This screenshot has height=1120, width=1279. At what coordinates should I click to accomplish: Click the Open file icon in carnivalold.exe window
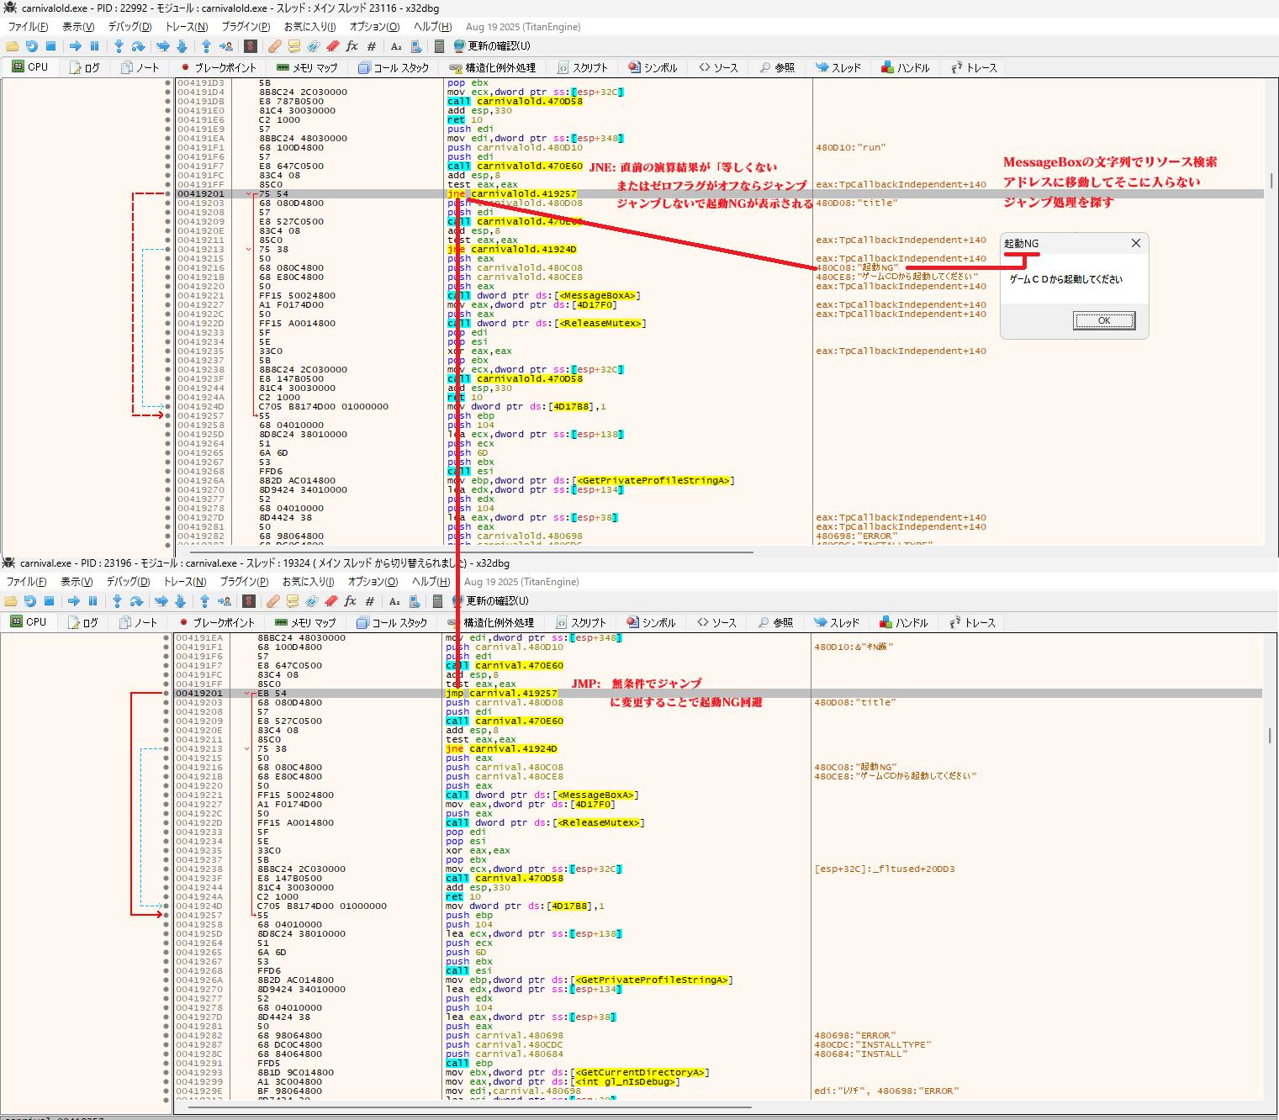(x=12, y=46)
